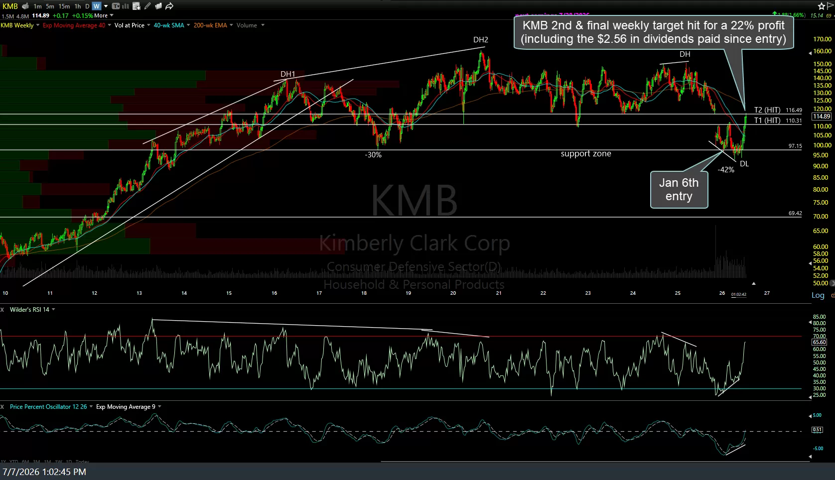The width and height of the screenshot is (835, 480).
Task: Click the 97.15 price level label
Action: click(795, 146)
